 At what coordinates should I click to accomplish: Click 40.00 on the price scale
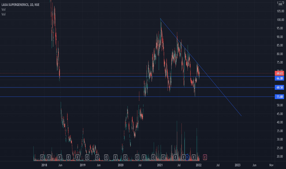point(280,122)
